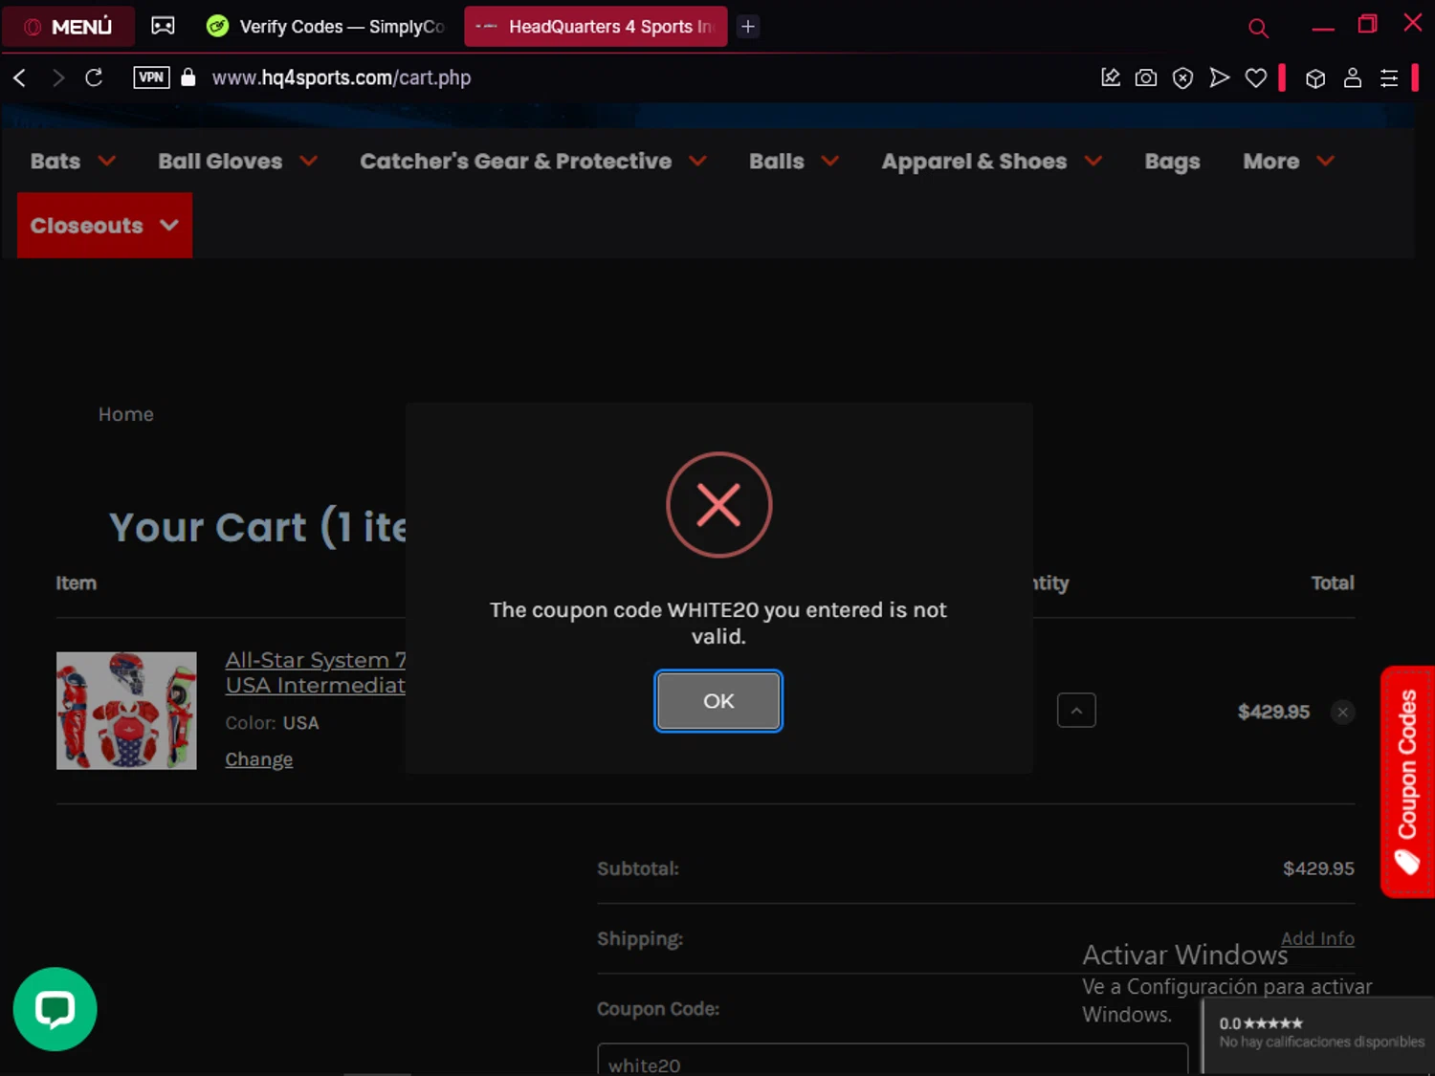The width and height of the screenshot is (1435, 1076).
Task: Add page to bookmarks heart icon
Action: coord(1256,77)
